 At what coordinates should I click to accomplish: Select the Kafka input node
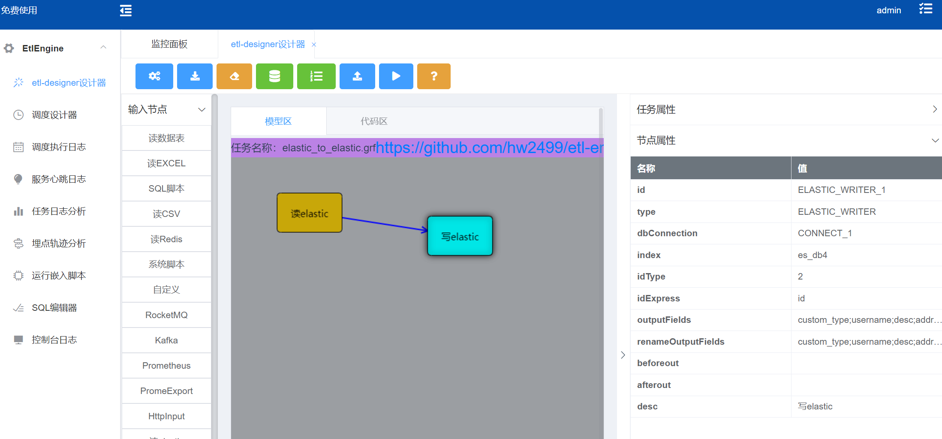click(166, 340)
